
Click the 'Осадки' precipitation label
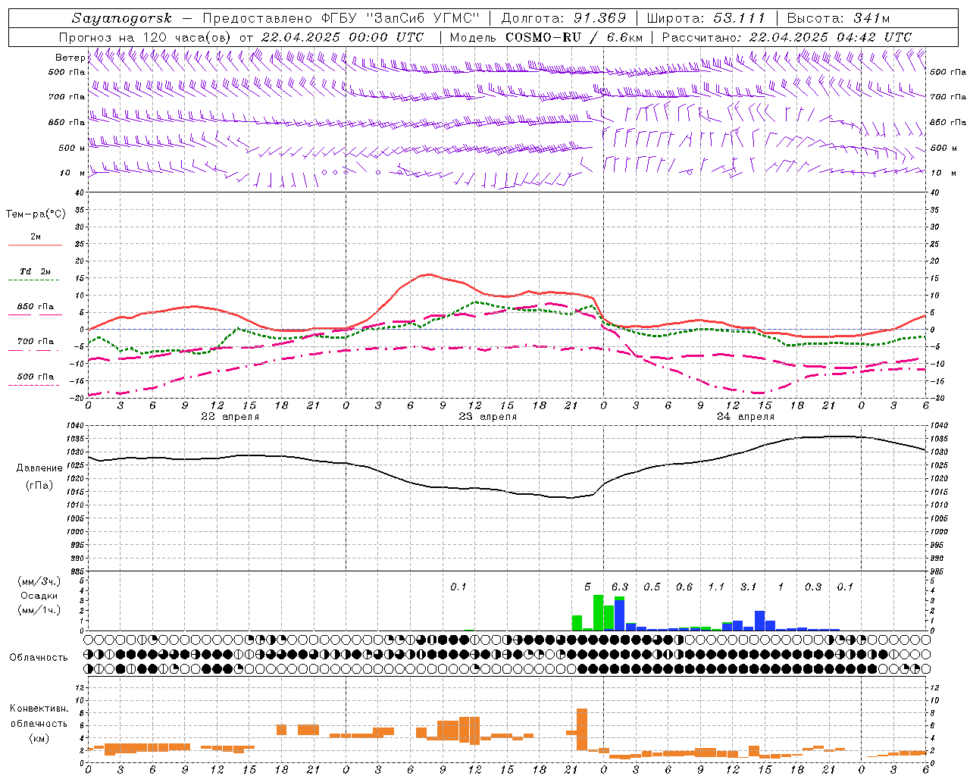point(39,596)
